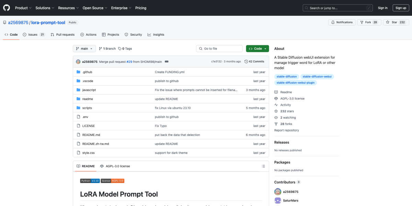Click the GitHub logo
The height and width of the screenshot is (206, 412).
coord(6,8)
